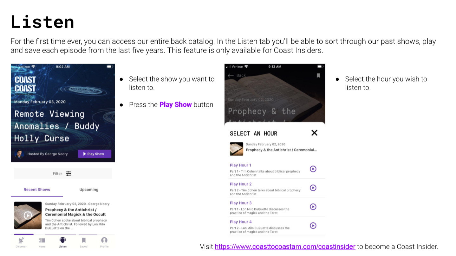Click the purple Play Show text in instructions
Image resolution: width=456 pixels, height=256 pixels.
tap(175, 105)
